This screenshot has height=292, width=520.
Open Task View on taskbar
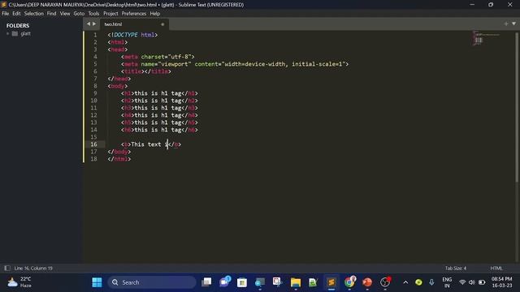pyautogui.click(x=206, y=282)
